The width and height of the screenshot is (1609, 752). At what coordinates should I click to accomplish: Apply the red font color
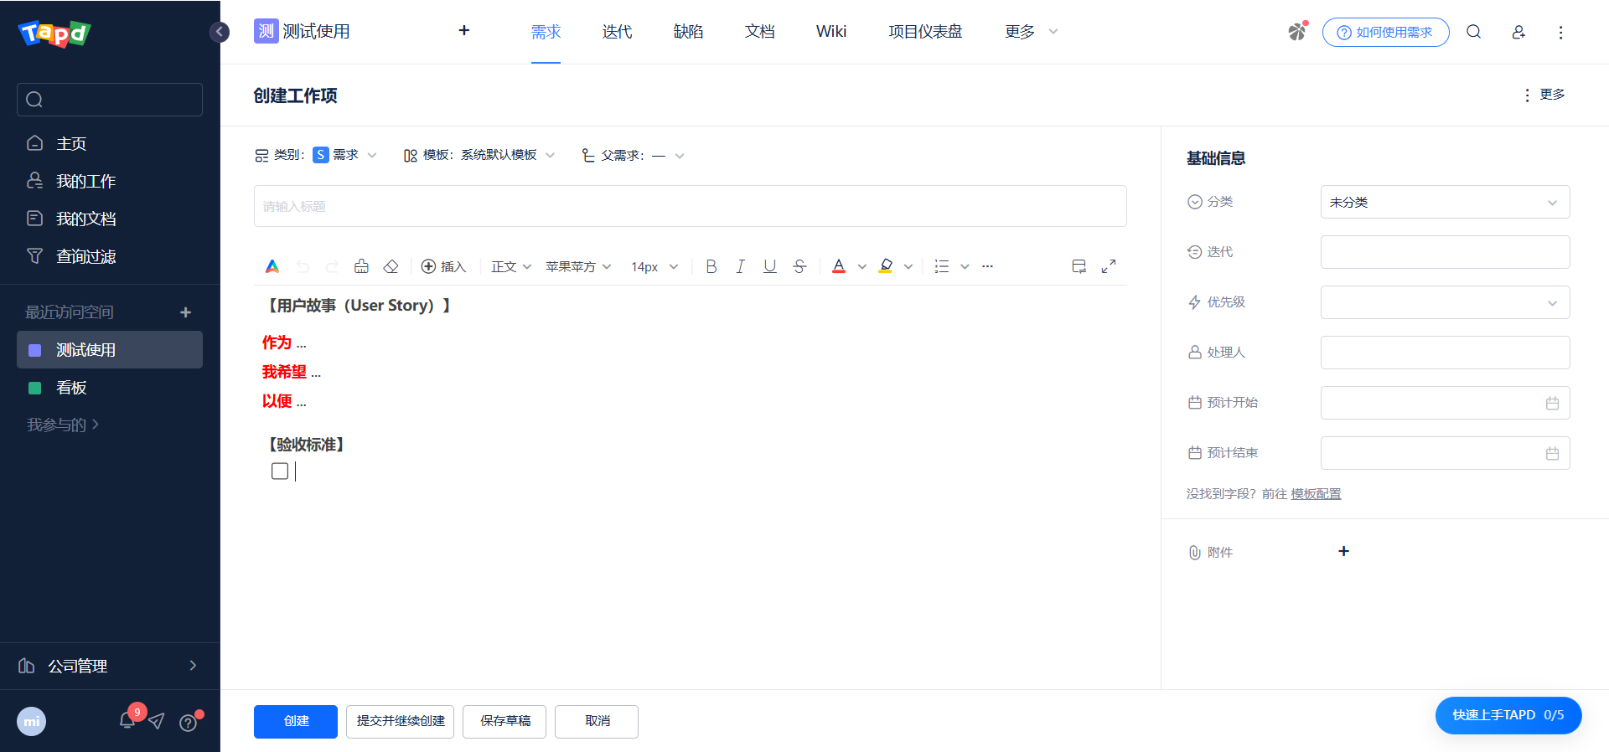839,266
